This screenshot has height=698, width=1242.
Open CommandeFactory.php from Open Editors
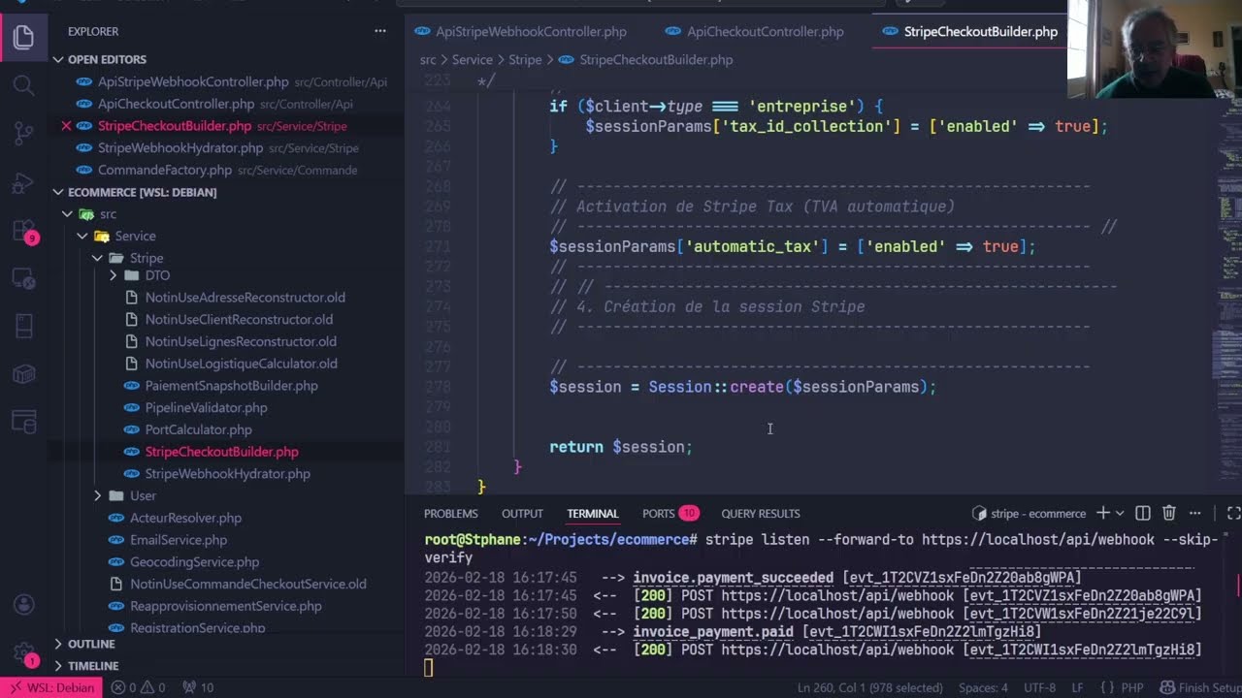coord(165,170)
